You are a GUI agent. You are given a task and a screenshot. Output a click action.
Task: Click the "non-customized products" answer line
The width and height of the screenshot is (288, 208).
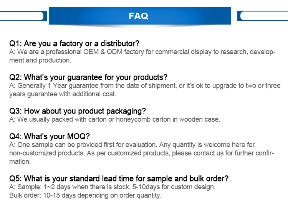141,153
